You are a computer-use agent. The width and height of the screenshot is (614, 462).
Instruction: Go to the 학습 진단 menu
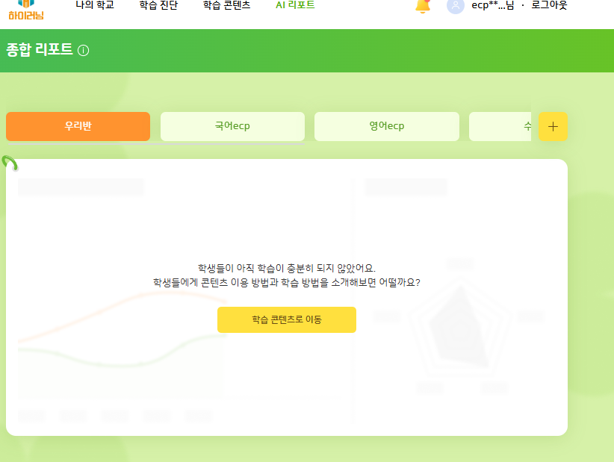click(158, 5)
